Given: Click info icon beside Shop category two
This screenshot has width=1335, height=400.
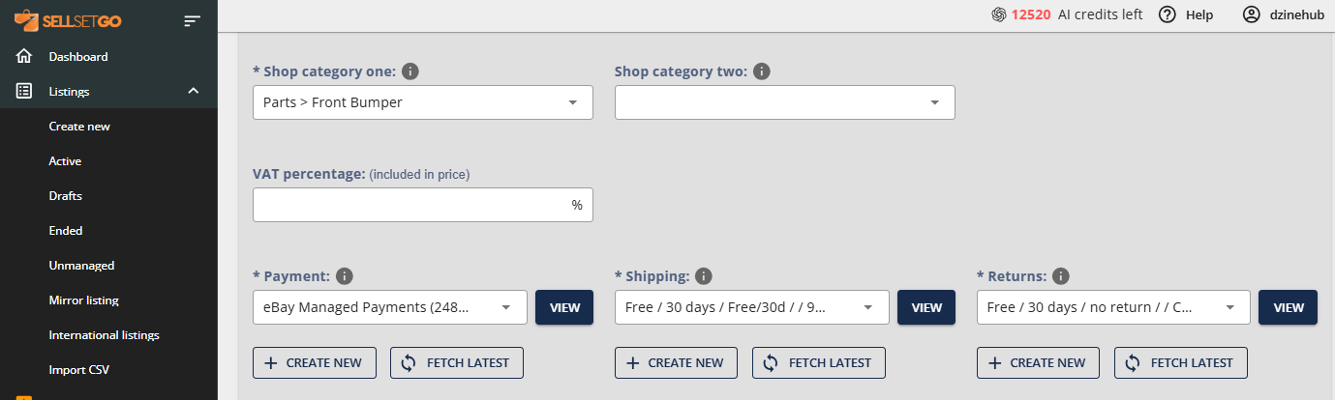Looking at the screenshot, I should 762,71.
